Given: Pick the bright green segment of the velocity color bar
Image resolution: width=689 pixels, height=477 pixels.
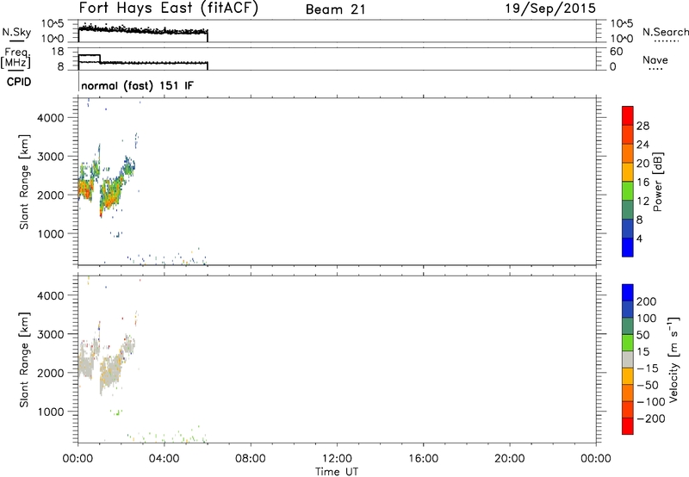Looking at the screenshot, I should click(628, 343).
